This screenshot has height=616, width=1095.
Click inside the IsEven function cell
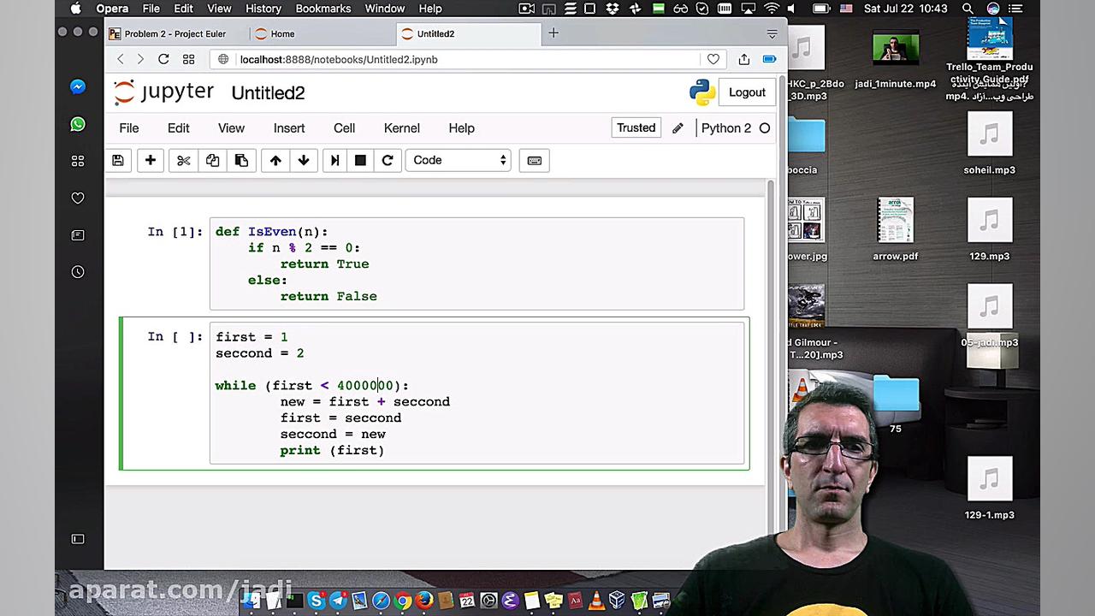tap(476, 264)
